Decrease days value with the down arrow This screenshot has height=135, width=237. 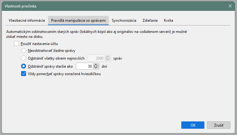coord(96,68)
